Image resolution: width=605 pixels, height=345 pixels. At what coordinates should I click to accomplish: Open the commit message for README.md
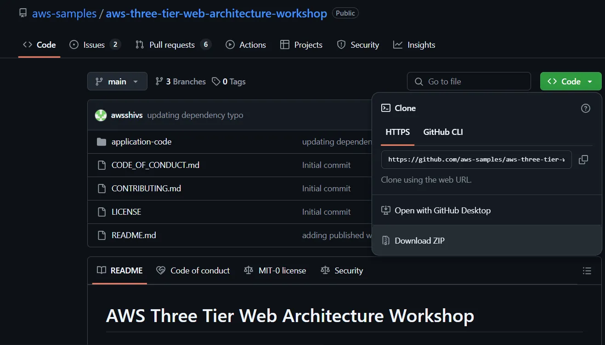click(337, 235)
